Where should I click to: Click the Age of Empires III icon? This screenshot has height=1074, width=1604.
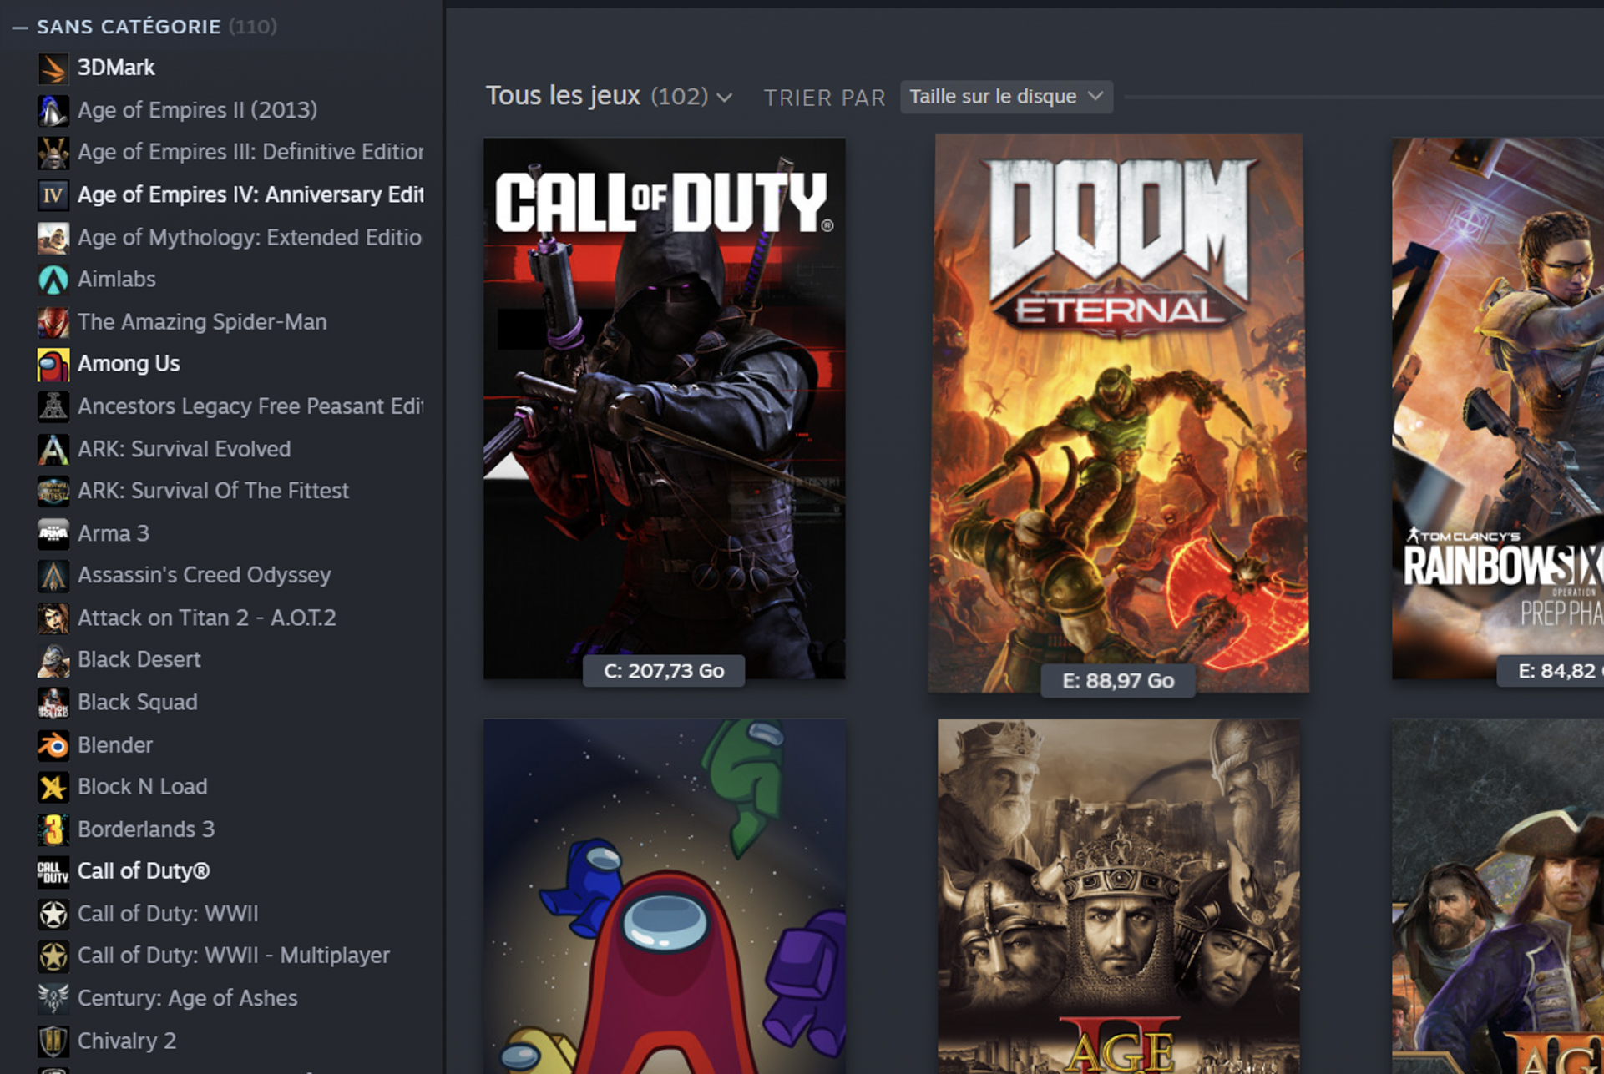[x=53, y=152]
